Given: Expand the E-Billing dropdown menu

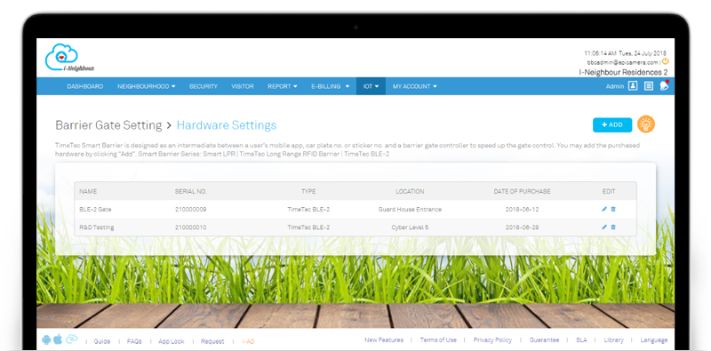Looking at the screenshot, I should tap(330, 86).
